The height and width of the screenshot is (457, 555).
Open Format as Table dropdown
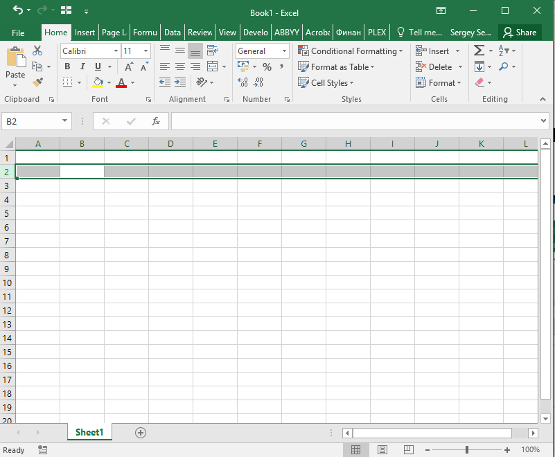point(336,67)
